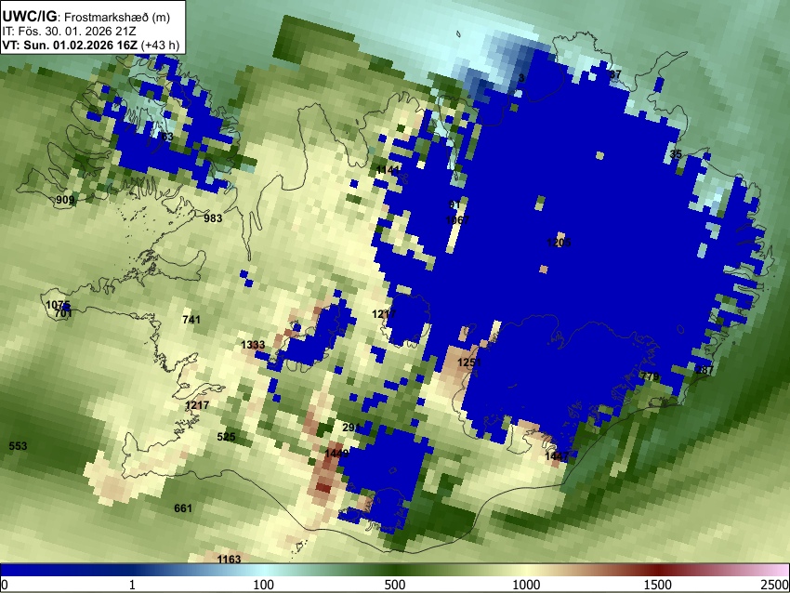
Task: Click the map value 701
Action: coord(63,313)
